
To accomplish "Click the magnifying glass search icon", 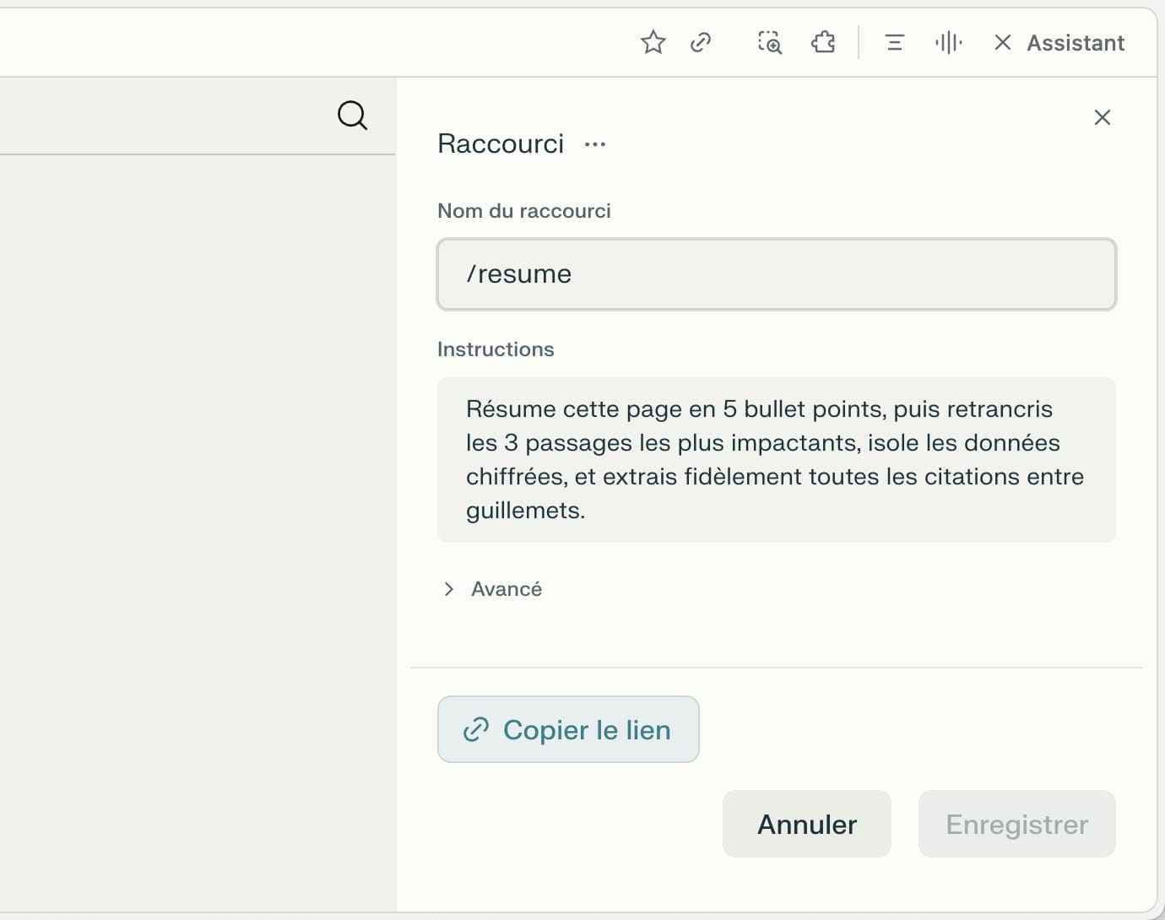I will [x=352, y=115].
